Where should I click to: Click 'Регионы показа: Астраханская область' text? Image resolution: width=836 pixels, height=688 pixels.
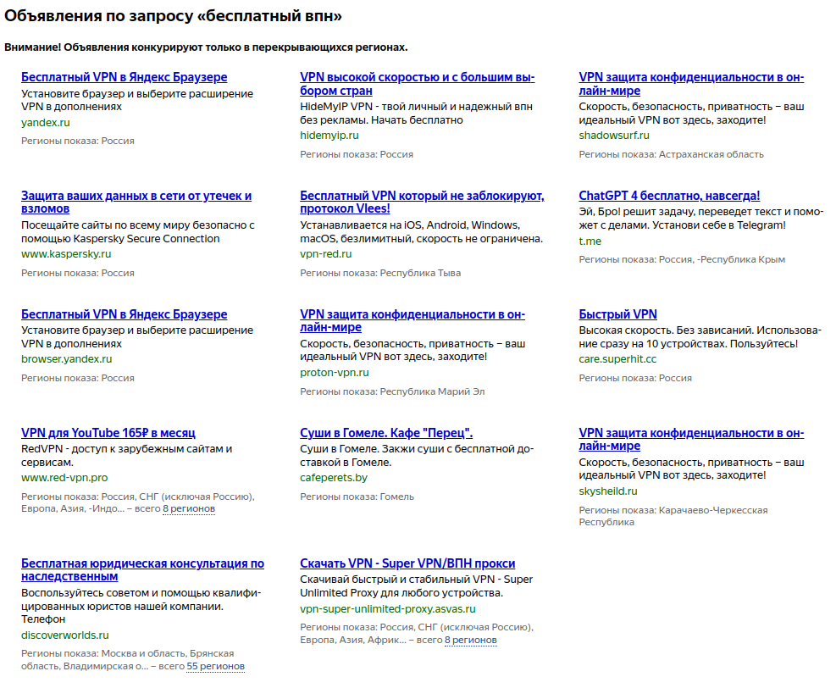pos(671,155)
